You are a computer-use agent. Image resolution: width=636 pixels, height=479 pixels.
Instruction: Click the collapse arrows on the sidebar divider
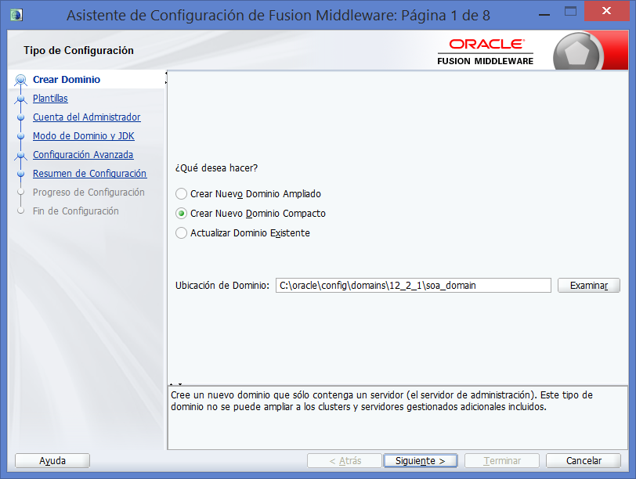166,77
